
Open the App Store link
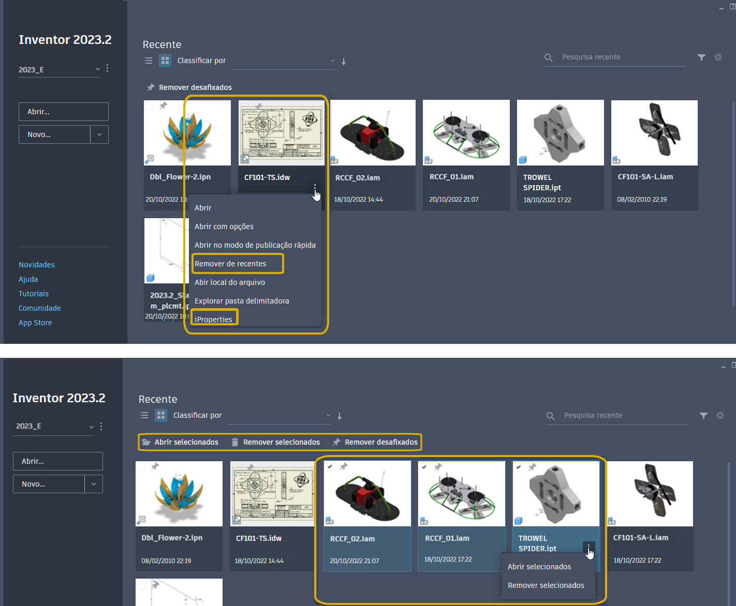click(35, 323)
